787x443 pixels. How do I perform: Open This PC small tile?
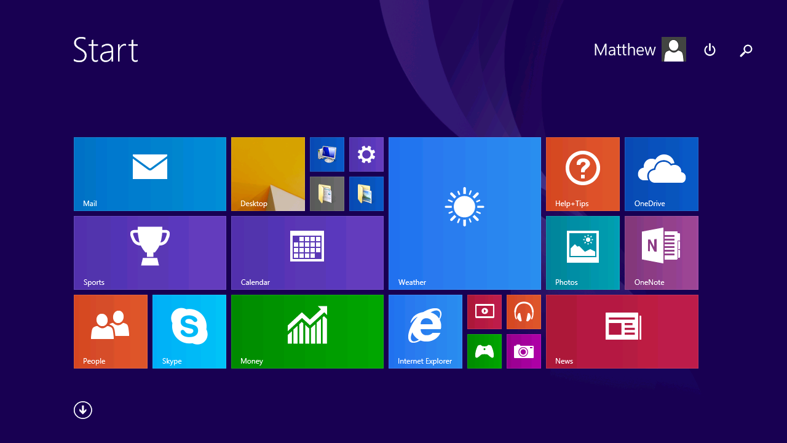pyautogui.click(x=327, y=154)
